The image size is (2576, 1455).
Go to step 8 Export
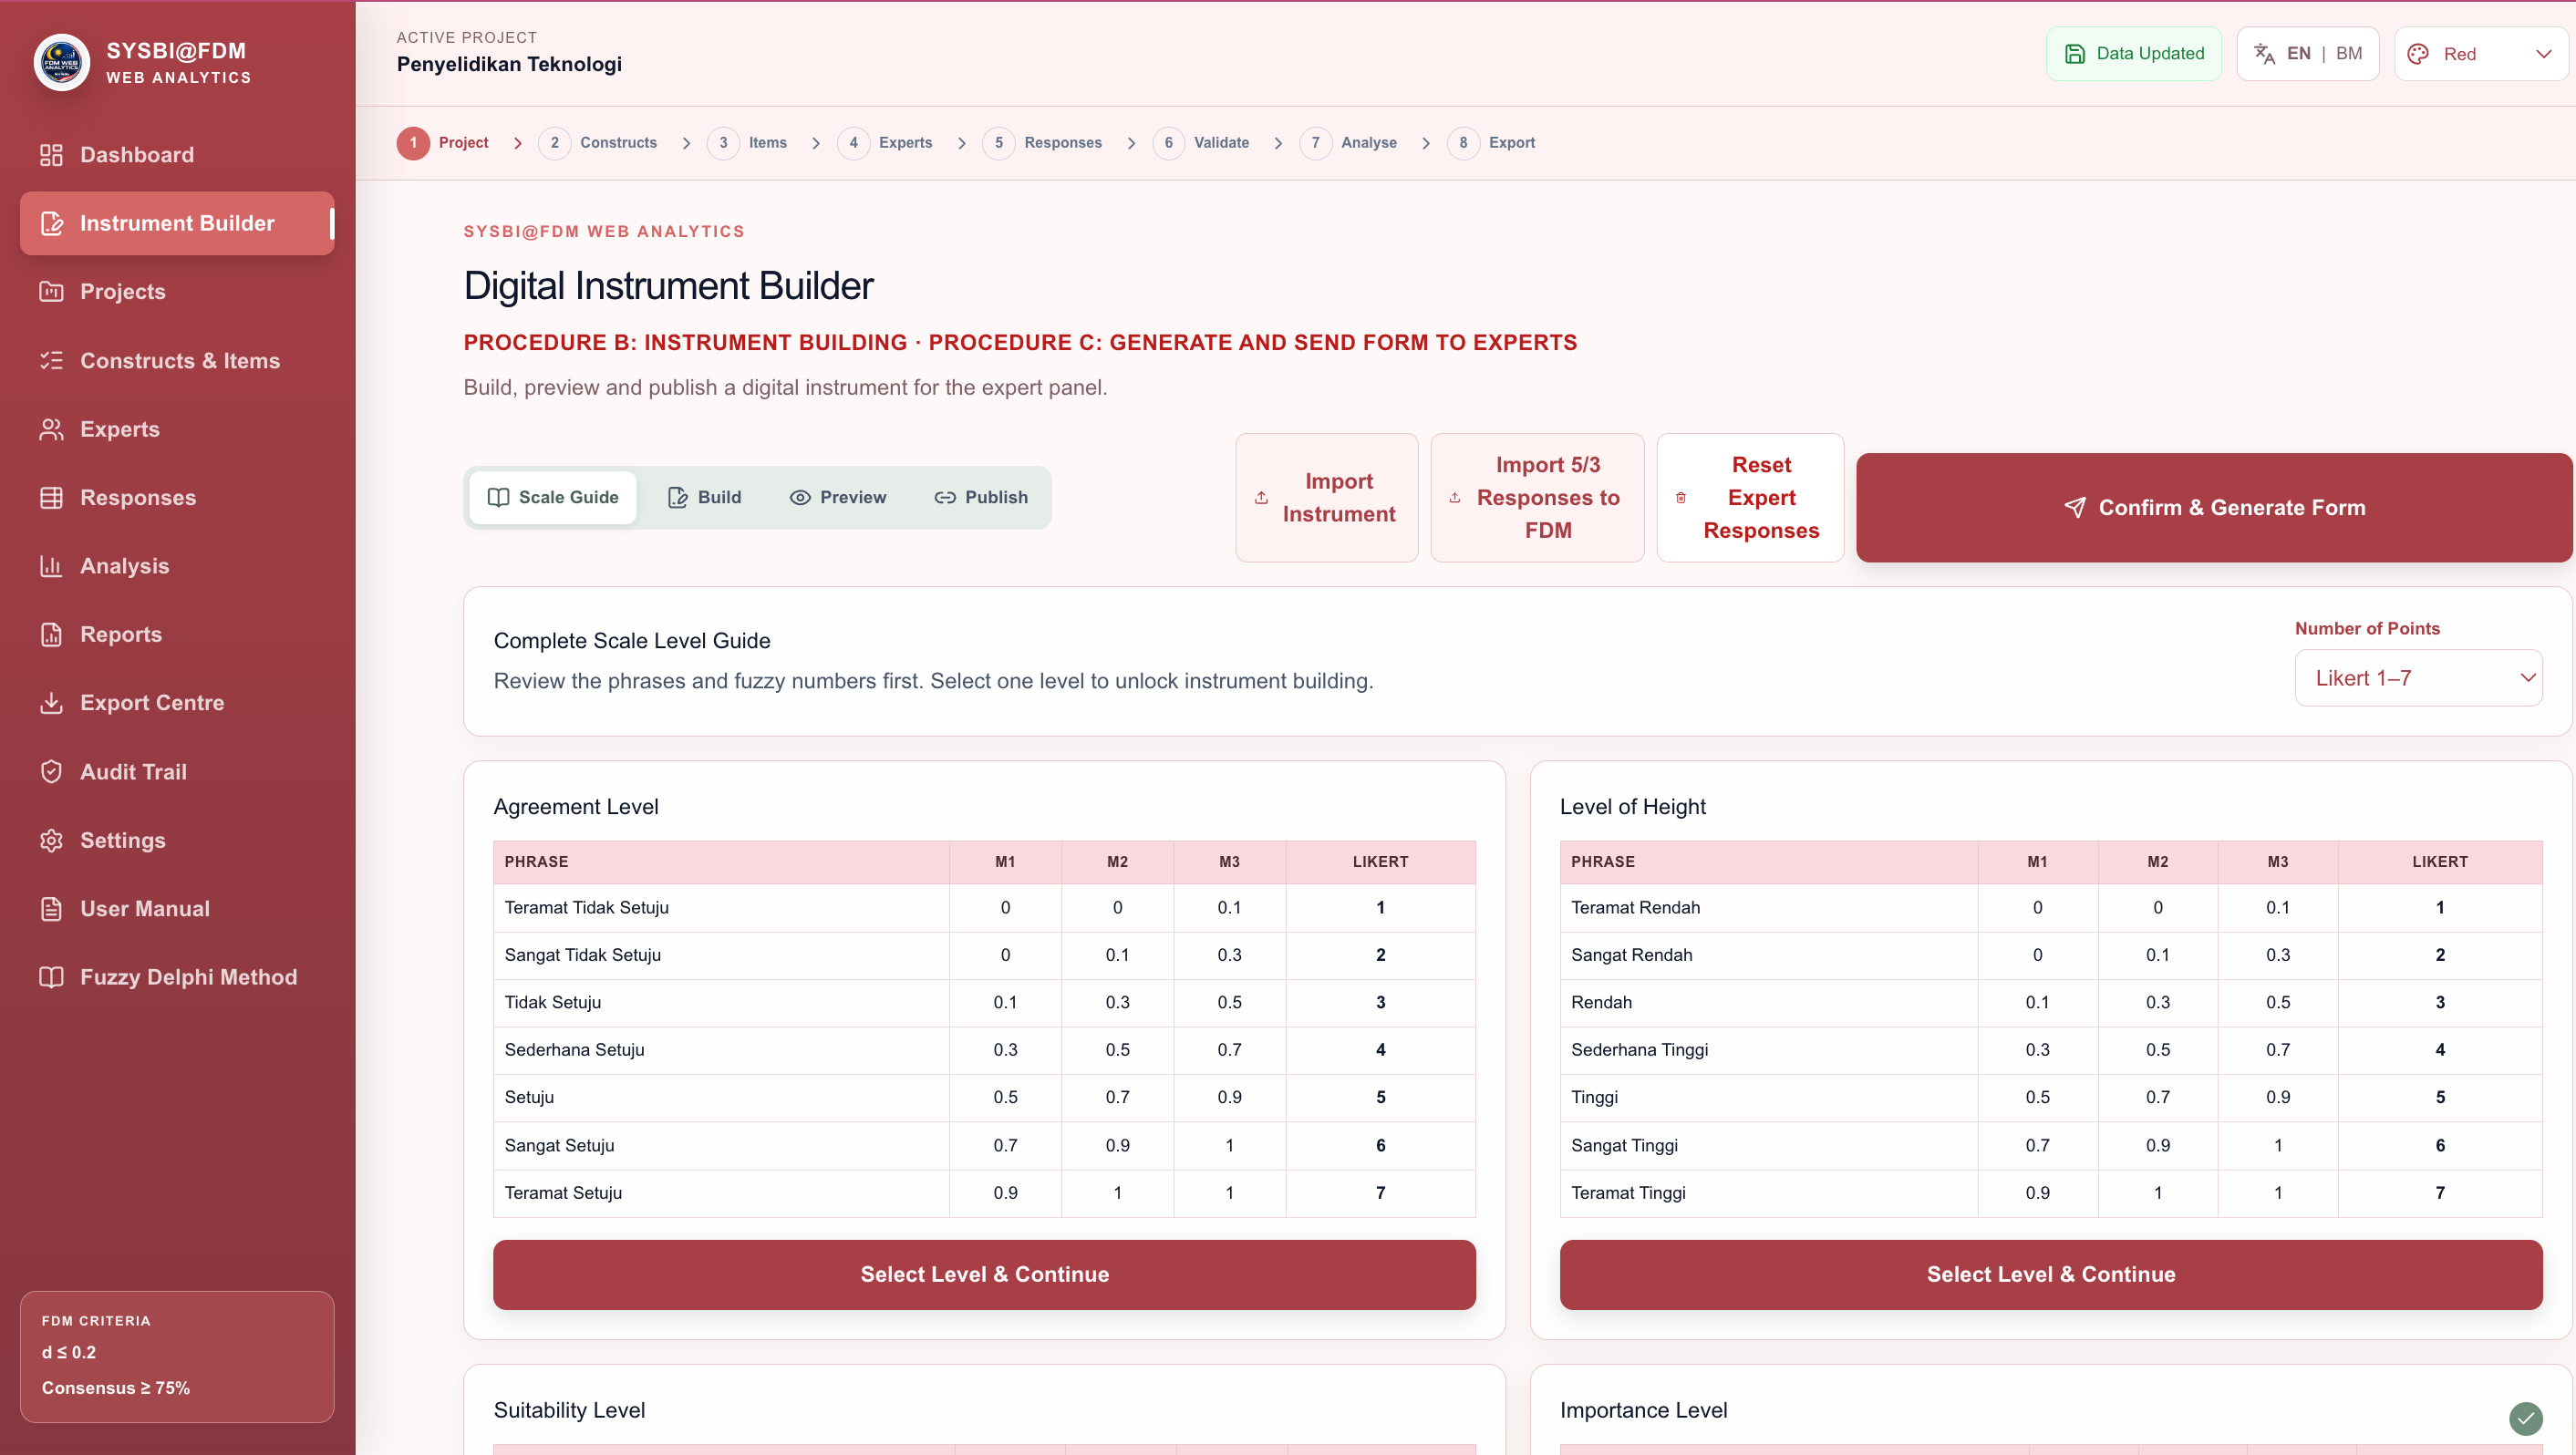[x=1491, y=143]
